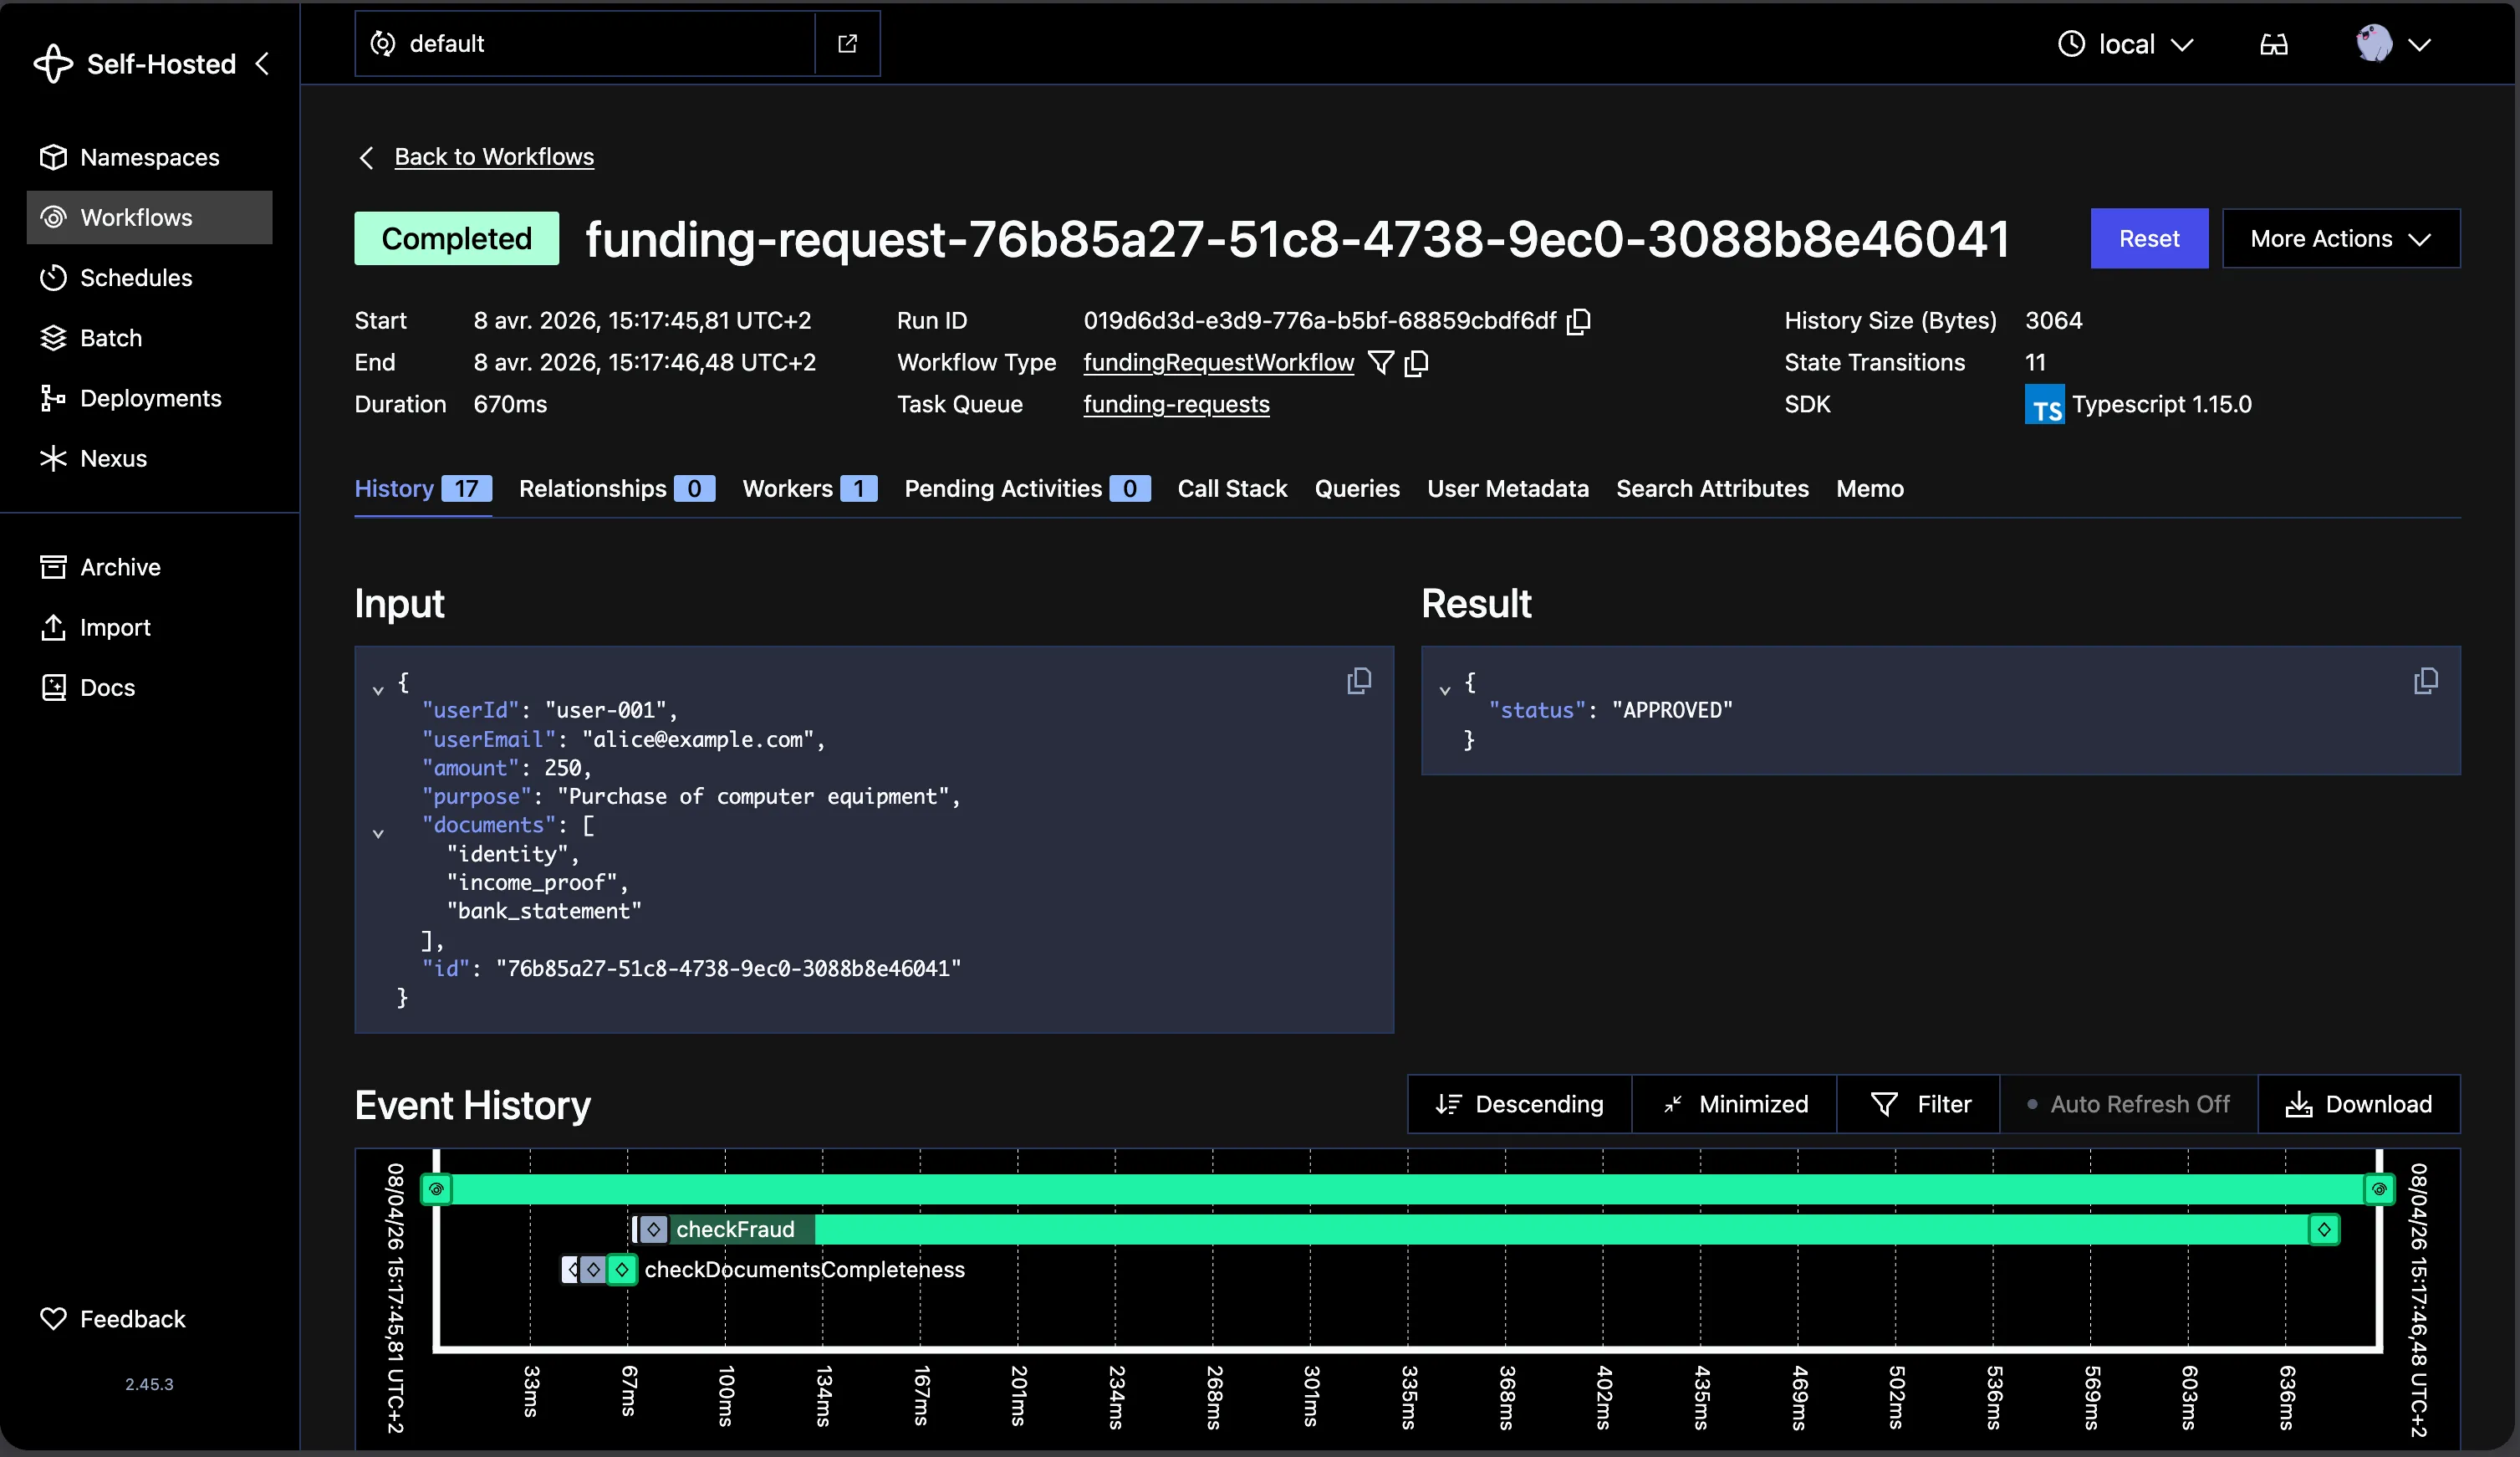Follow the funding-requests task queue link

coord(1176,404)
